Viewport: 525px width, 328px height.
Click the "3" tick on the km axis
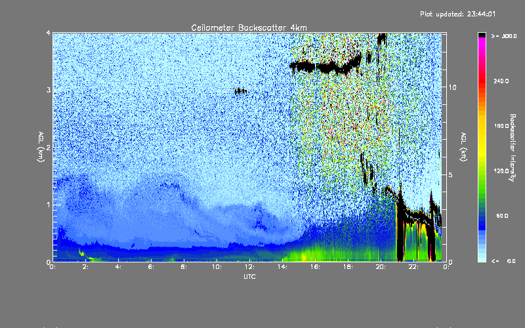pos(49,90)
